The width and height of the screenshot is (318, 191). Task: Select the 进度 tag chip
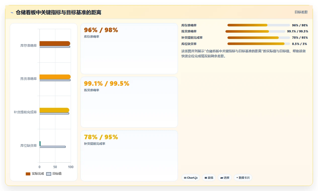225,178
